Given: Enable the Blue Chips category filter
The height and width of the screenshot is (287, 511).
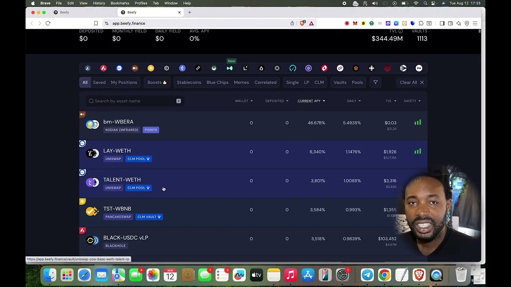Looking at the screenshot, I should tap(218, 82).
